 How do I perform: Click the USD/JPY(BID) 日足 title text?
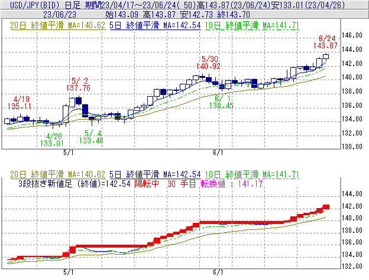tap(46, 5)
